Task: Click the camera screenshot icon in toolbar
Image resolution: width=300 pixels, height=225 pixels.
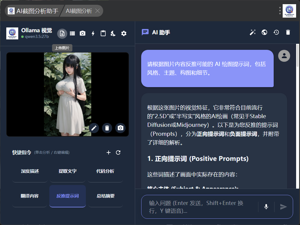Action: [x=83, y=33]
